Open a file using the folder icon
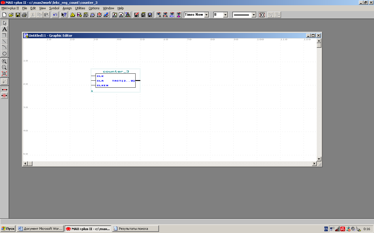Image resolution: width=374 pixels, height=233 pixels. (x=11, y=15)
